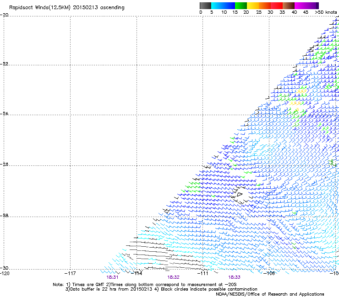This screenshot has height=297, width=339.
Task: Click the magenta 40–45 knots color segment
Action: (301, 5)
